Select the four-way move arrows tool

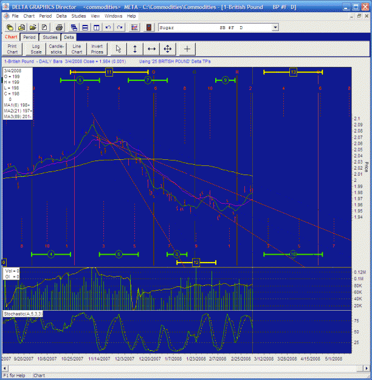pos(168,49)
